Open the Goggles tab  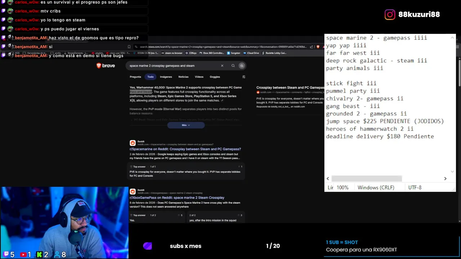pyautogui.click(x=215, y=77)
